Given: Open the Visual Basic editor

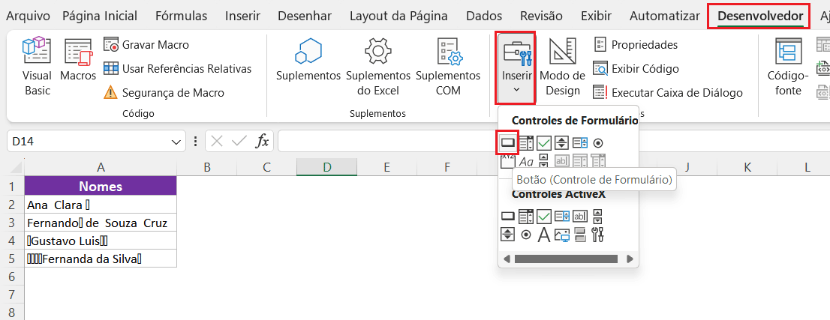Looking at the screenshot, I should pyautogui.click(x=37, y=67).
